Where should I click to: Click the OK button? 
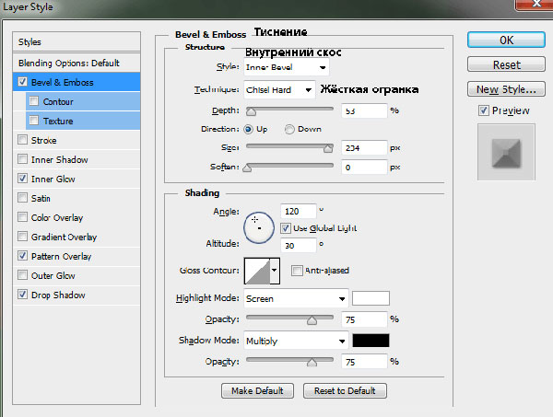click(506, 40)
